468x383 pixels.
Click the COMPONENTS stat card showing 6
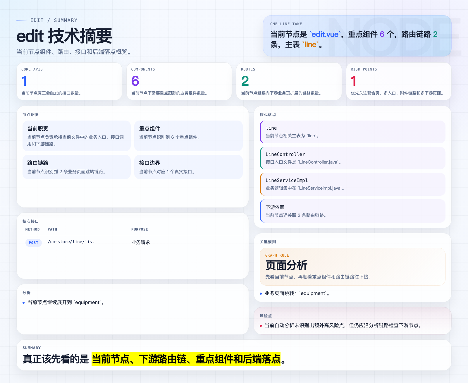click(179, 81)
